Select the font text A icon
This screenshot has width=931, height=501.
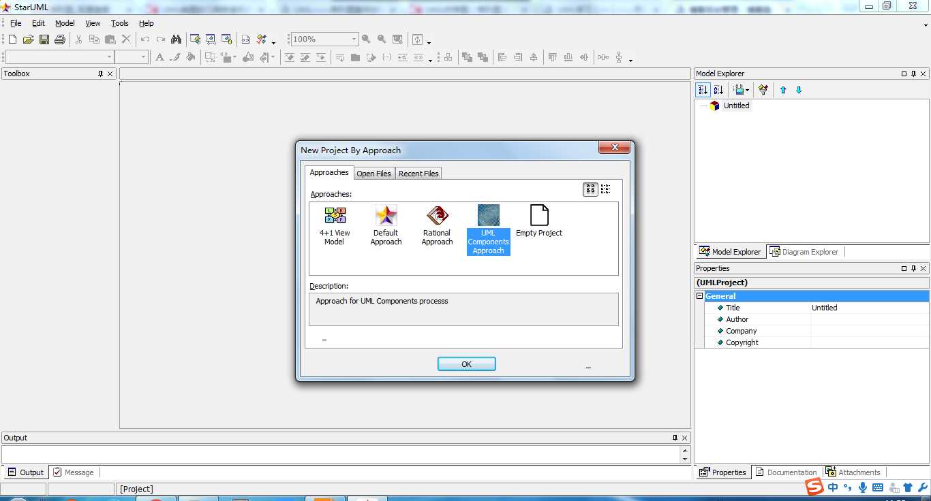coord(159,57)
